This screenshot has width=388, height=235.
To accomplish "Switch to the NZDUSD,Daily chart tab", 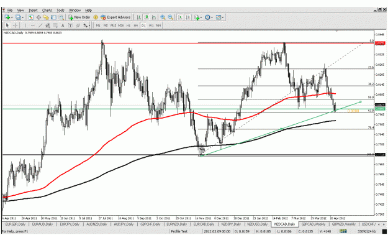I will (x=258, y=224).
